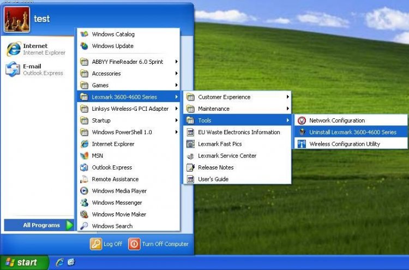Open Lexmark Service Center menu entry
Screen dimensions: 409x270
tap(237, 156)
